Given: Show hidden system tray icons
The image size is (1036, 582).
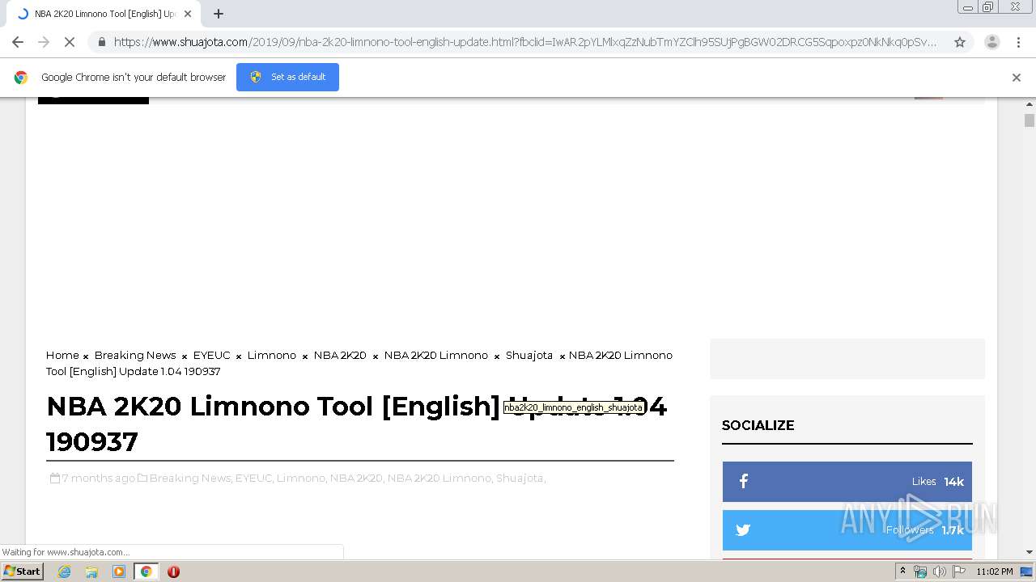Looking at the screenshot, I should click(x=902, y=571).
